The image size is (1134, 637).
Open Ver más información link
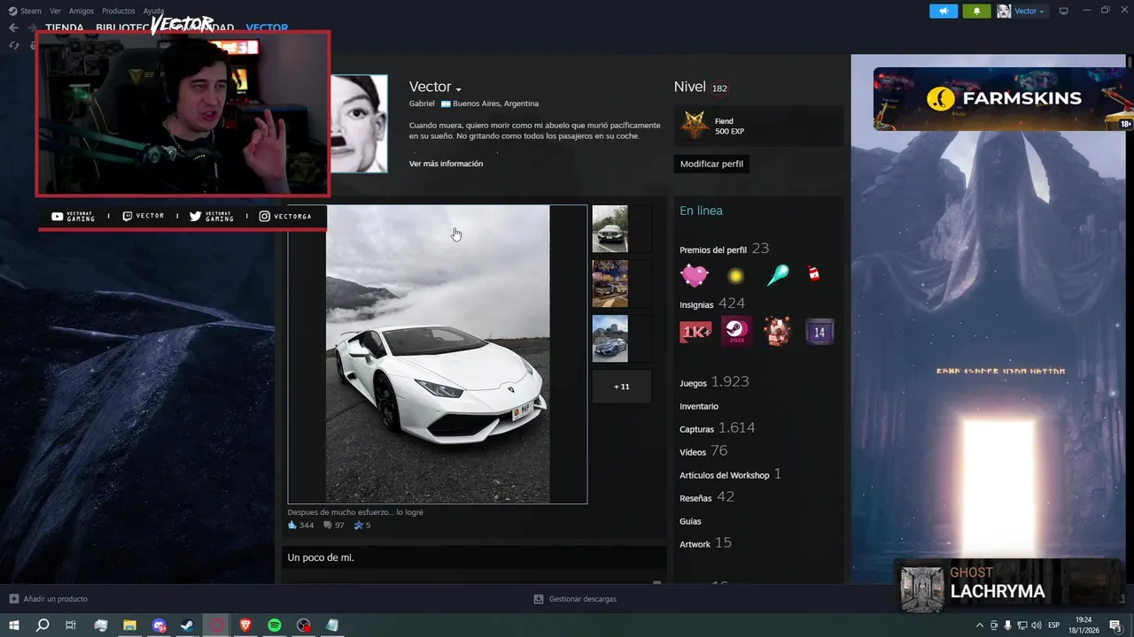446,164
